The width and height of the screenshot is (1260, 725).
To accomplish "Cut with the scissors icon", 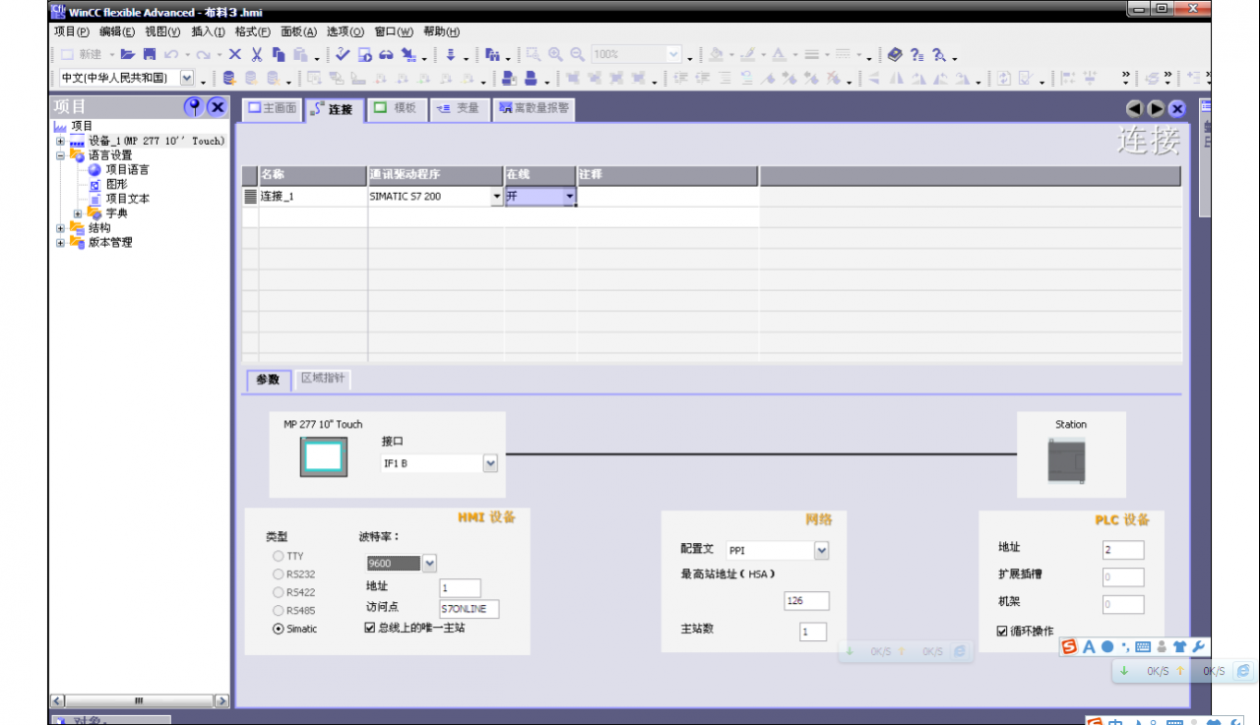I will (257, 54).
